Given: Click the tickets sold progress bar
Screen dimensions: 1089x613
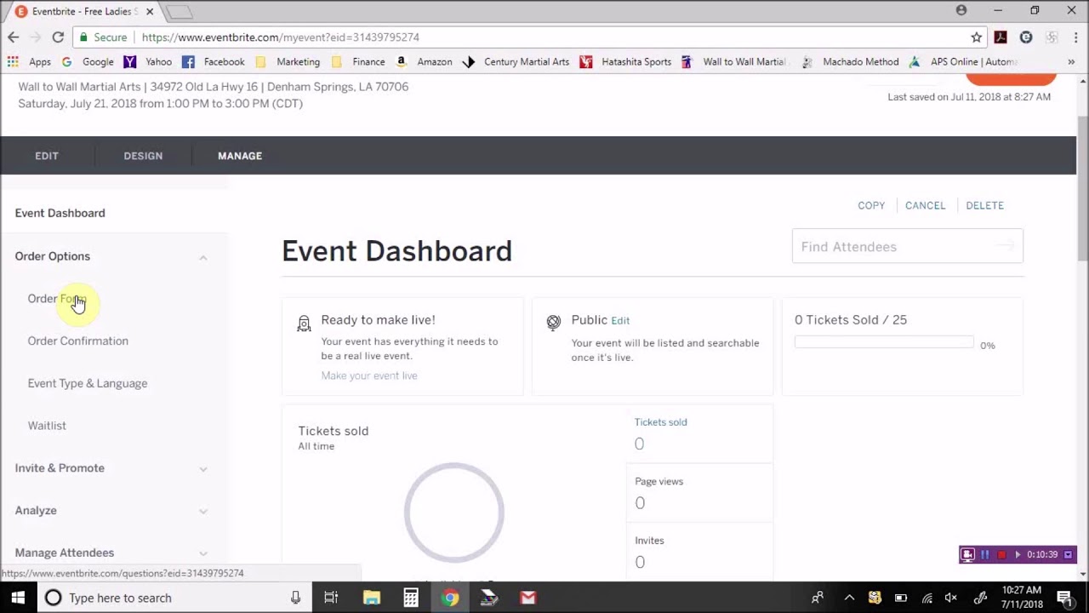Looking at the screenshot, I should click(884, 342).
